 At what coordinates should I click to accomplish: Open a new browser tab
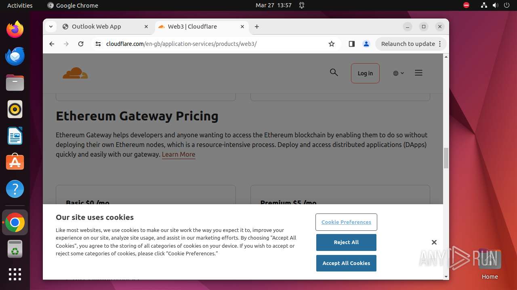(x=257, y=27)
